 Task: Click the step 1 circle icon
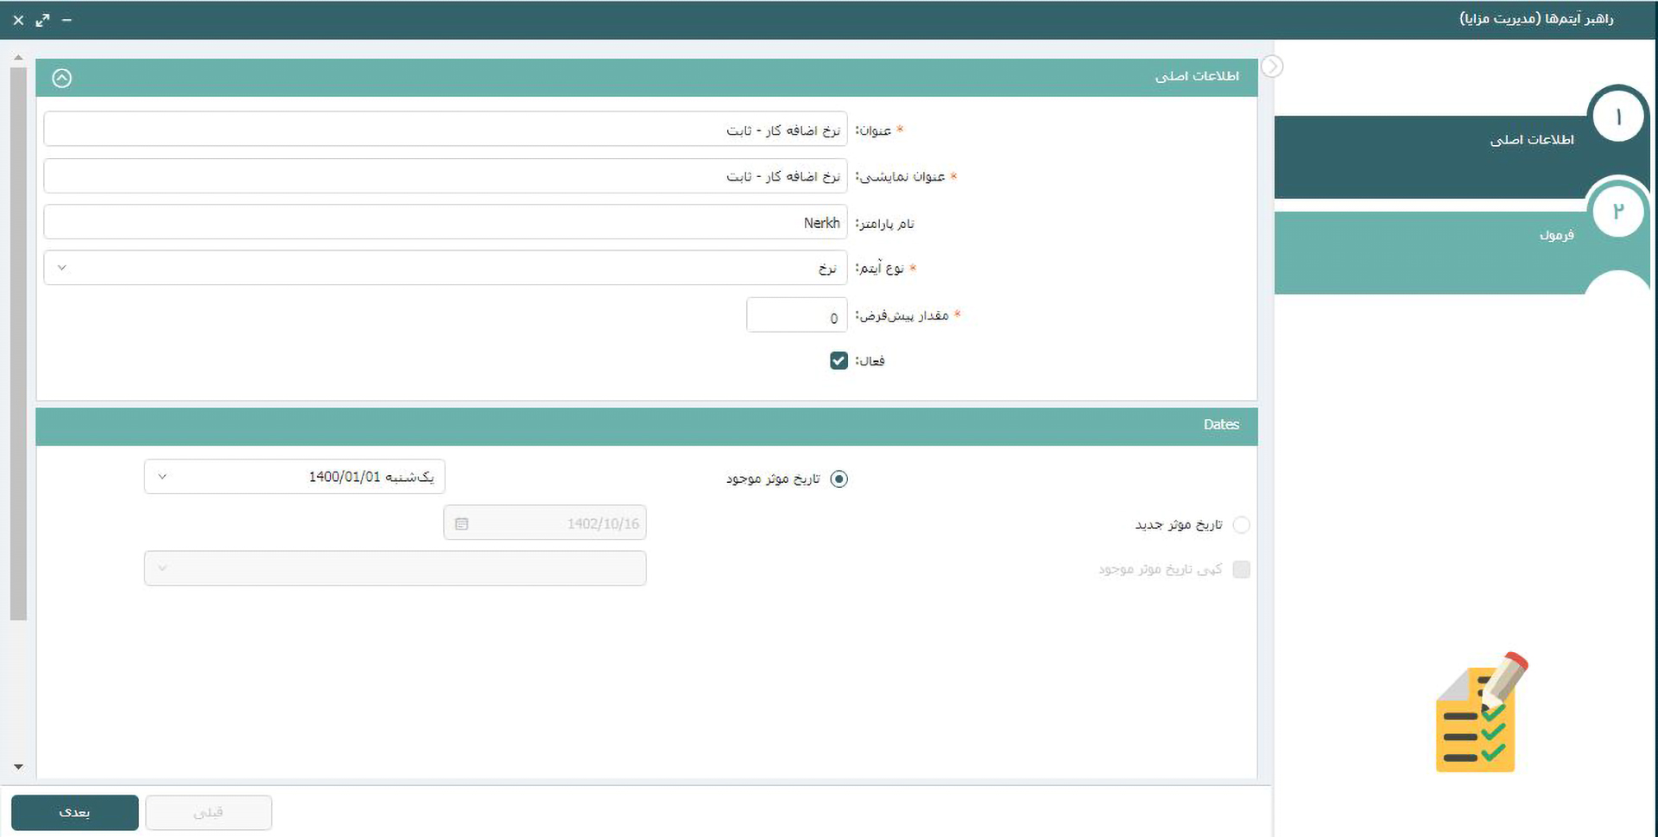point(1617,117)
